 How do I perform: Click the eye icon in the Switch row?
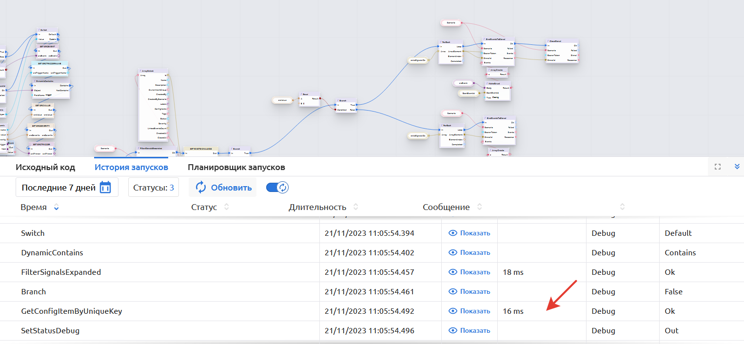452,233
